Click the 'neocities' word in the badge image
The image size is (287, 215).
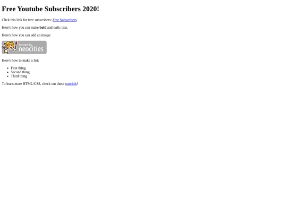[31, 49]
